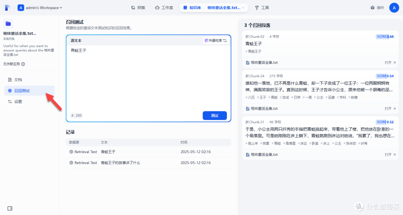
Task: Click the info icon next to 无关联应用
Action: (x=23, y=64)
